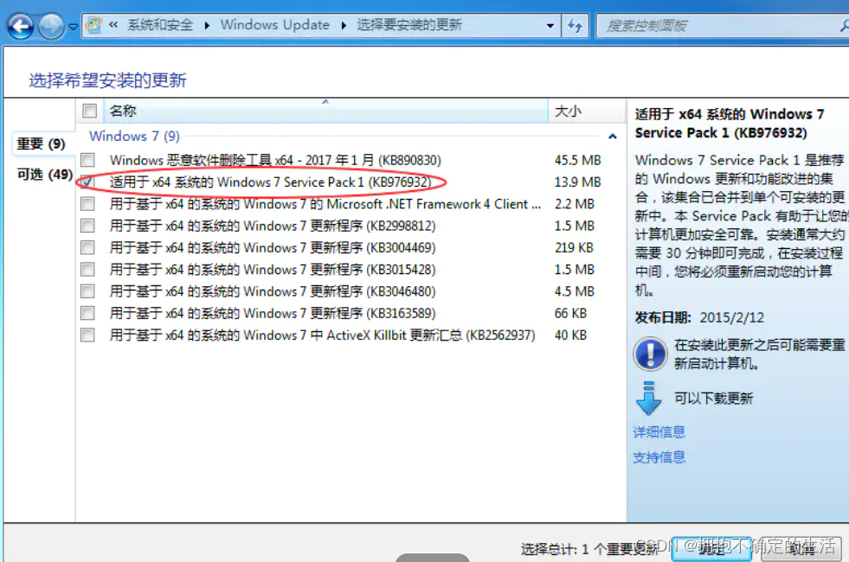Click the blue exclamation restart-notice icon

650,354
